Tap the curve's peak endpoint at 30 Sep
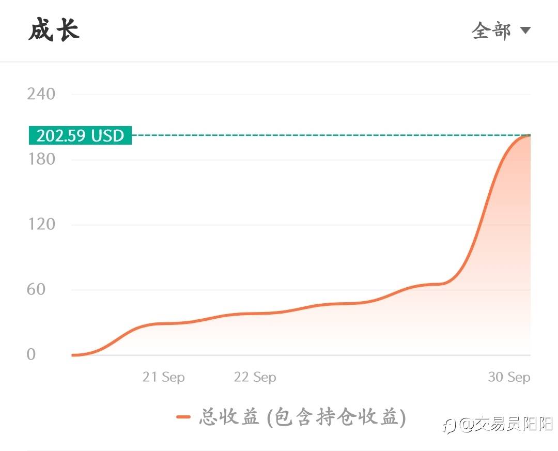 pyautogui.click(x=528, y=136)
